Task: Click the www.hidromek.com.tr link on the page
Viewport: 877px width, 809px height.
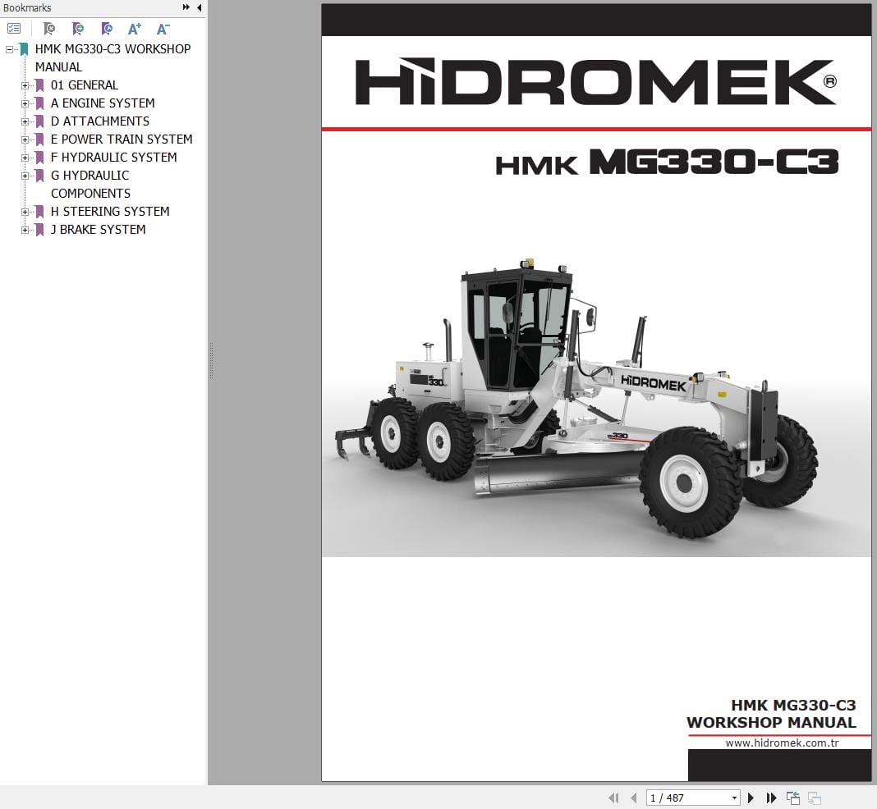Action: coord(782,743)
